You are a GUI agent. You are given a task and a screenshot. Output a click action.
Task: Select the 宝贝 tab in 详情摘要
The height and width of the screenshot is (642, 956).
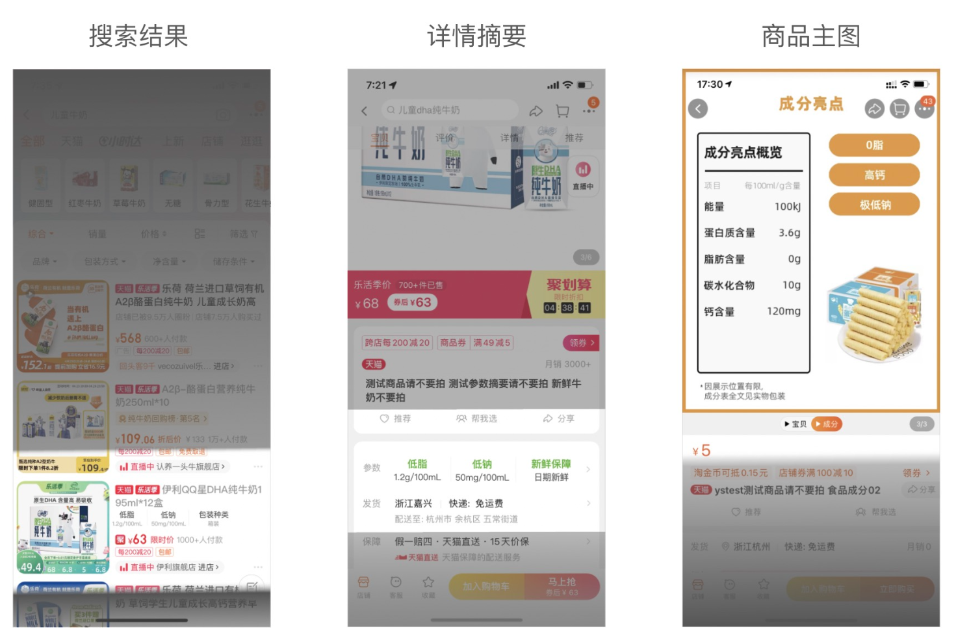tap(380, 138)
